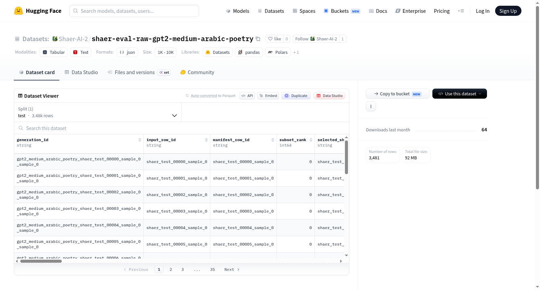This screenshot has height=290, width=540.
Task: Select the Datasets library tag
Action: point(218,52)
